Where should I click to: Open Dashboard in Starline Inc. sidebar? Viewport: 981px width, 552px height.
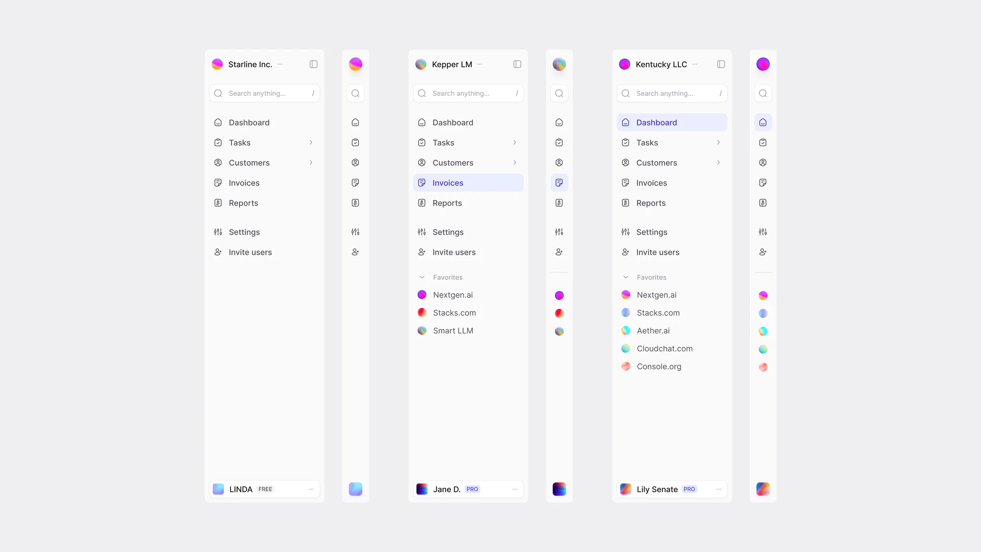coord(264,123)
